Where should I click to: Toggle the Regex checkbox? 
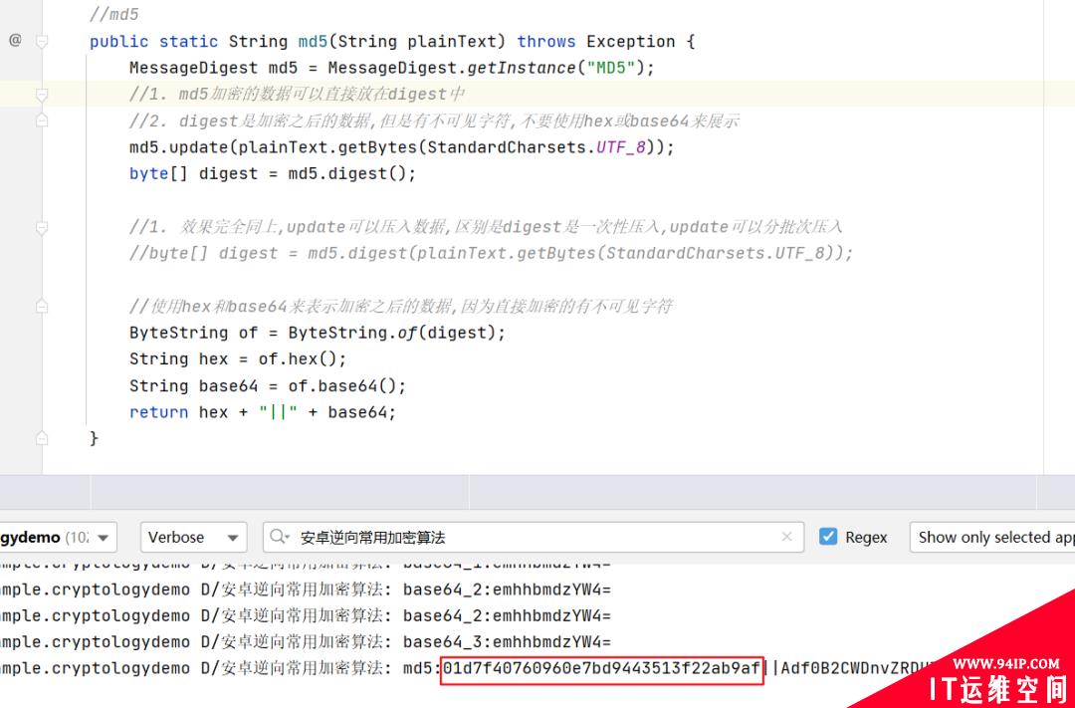pos(828,537)
